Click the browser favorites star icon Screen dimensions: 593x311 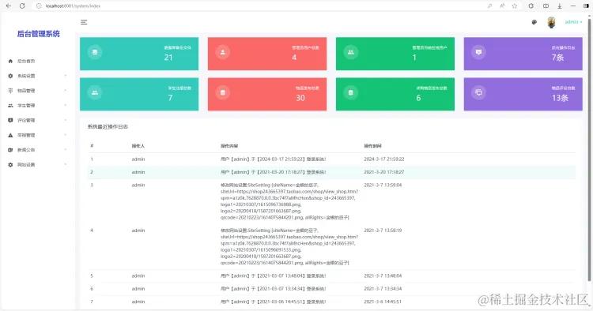pyautogui.click(x=515, y=6)
